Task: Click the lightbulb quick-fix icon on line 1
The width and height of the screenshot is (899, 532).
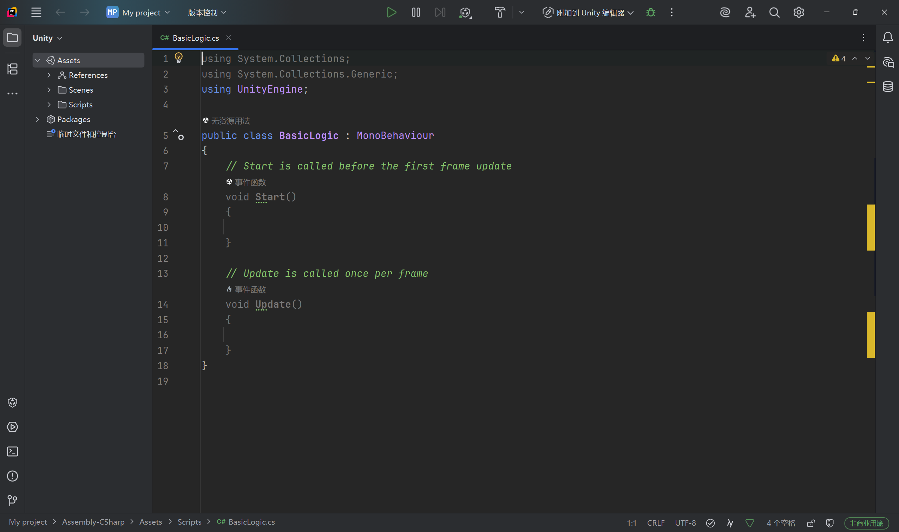Action: point(178,58)
